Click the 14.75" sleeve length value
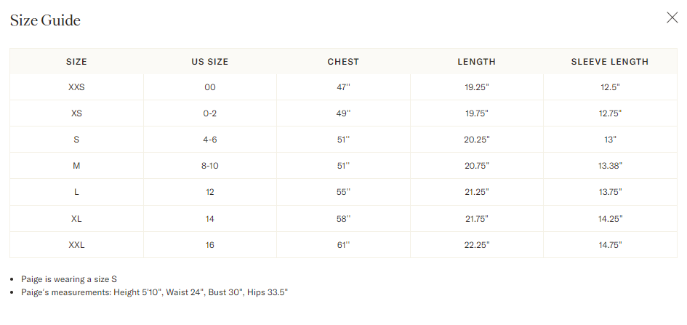The image size is (687, 325). [610, 245]
